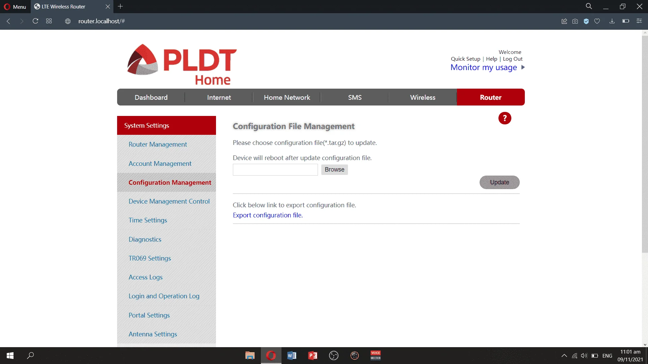This screenshot has height=364, width=648.
Task: Log Out of the router
Action: (513, 59)
